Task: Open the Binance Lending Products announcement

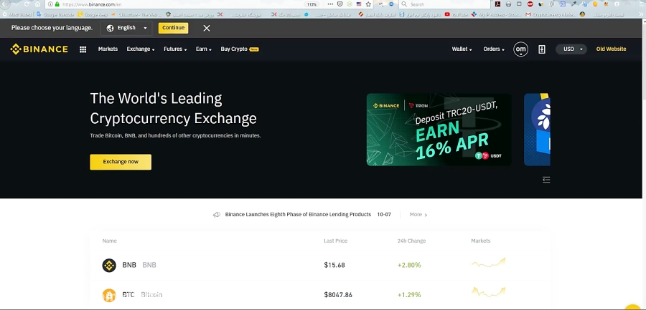Action: coord(298,215)
